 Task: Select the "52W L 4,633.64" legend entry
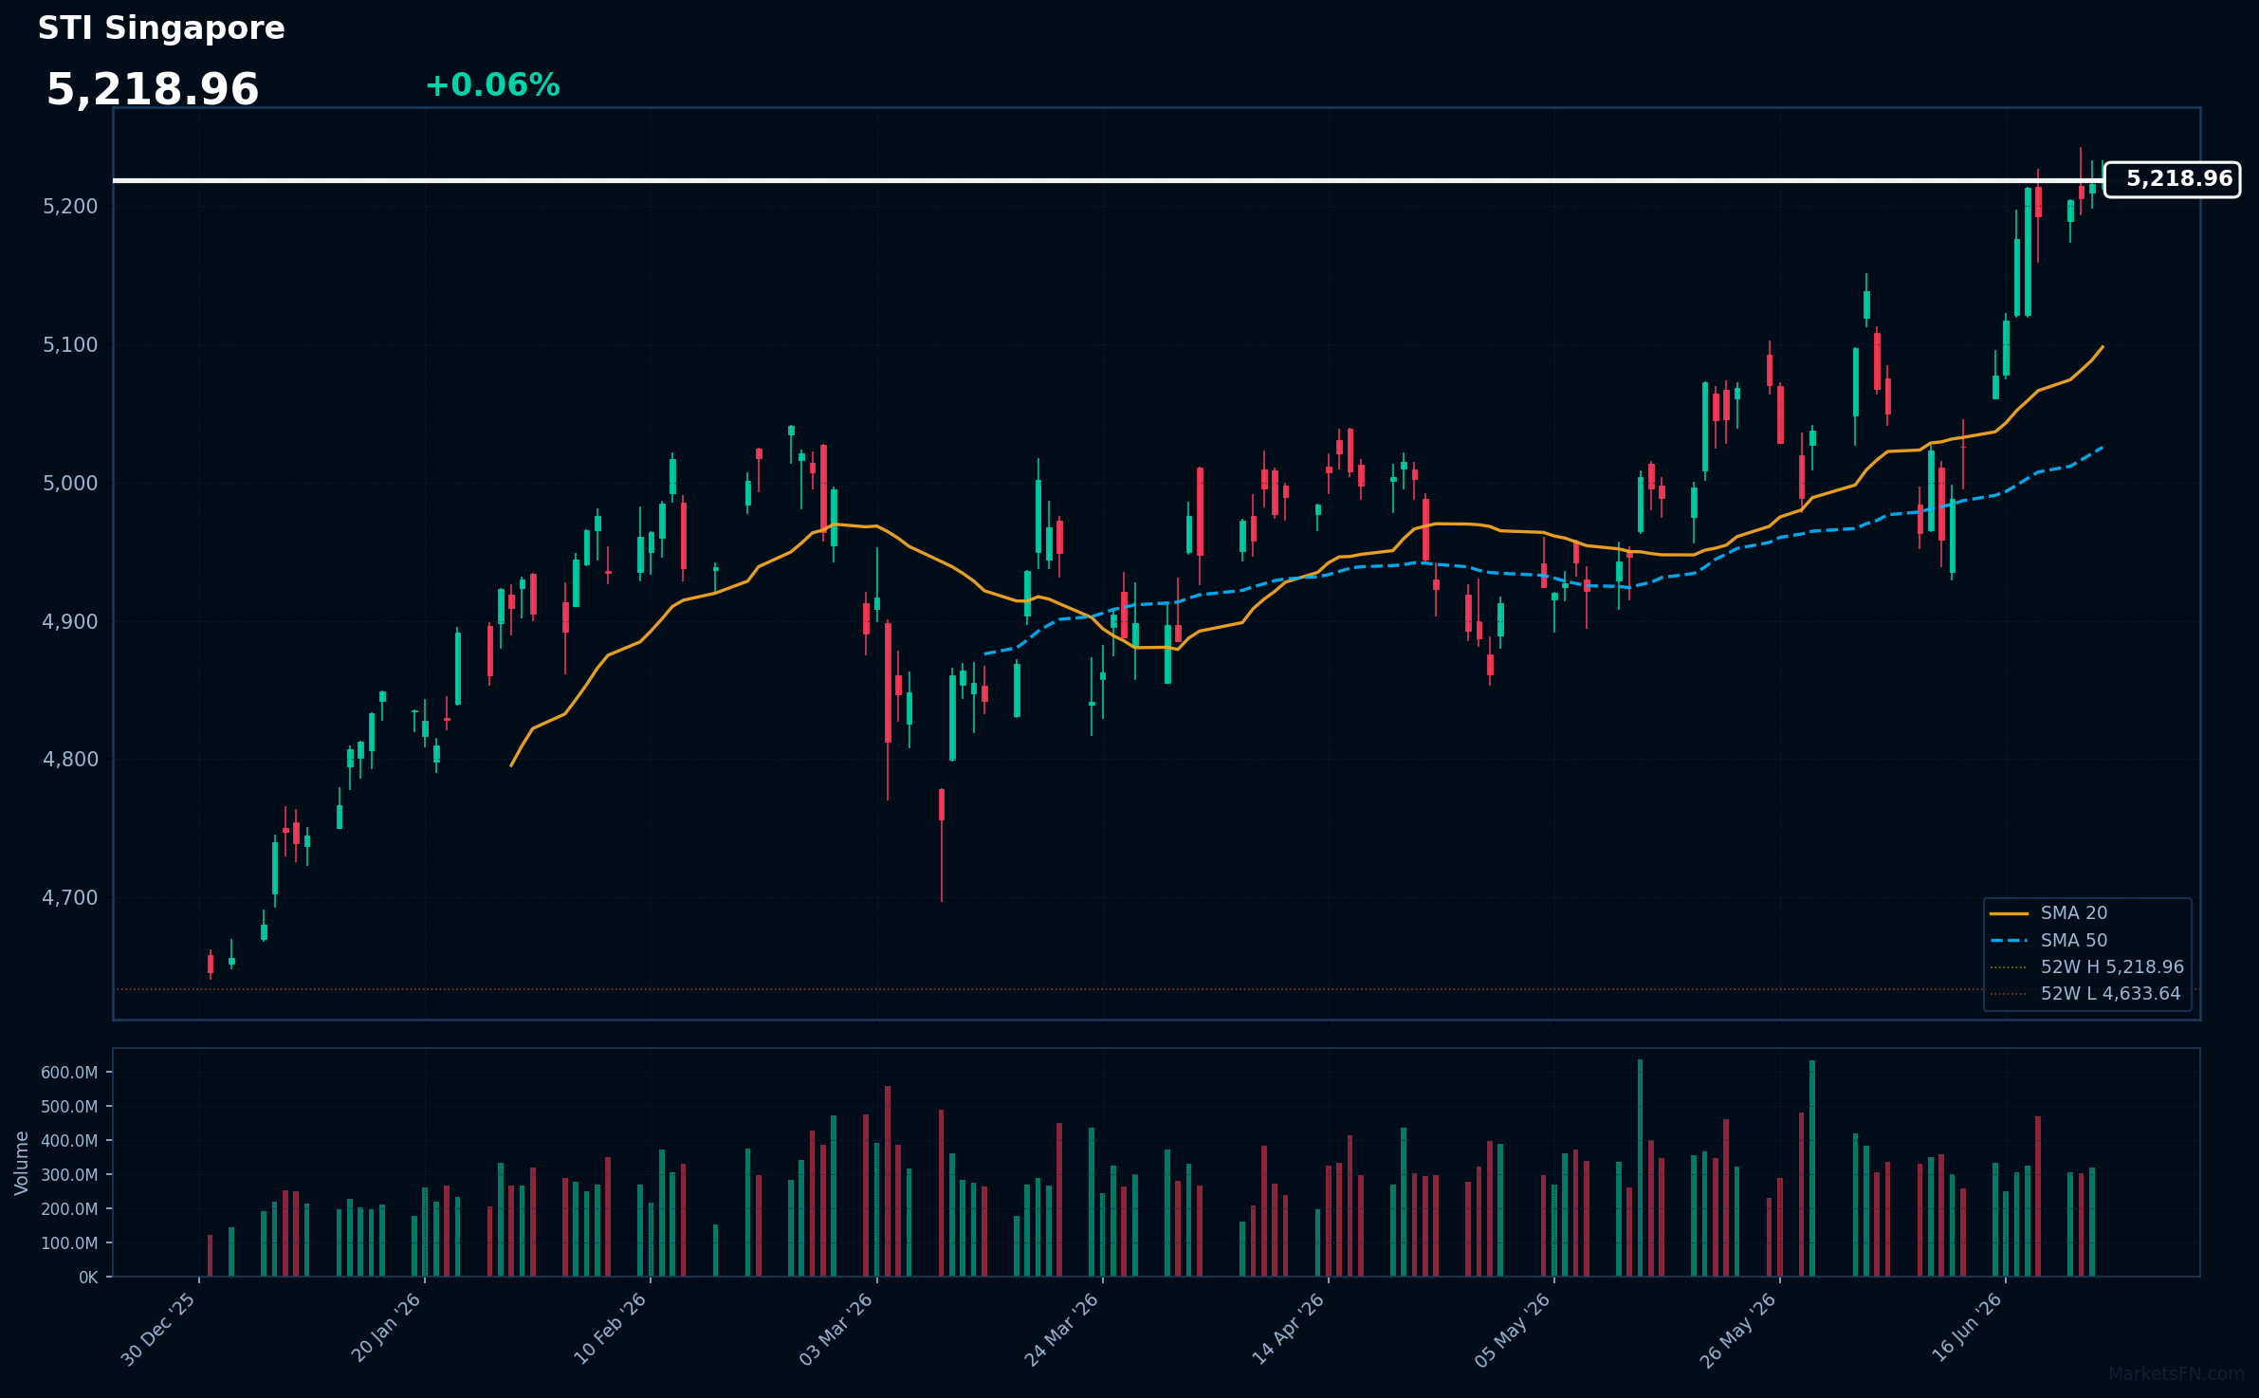(x=2085, y=994)
